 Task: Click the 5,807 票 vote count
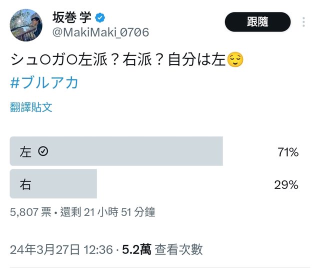[30, 212]
